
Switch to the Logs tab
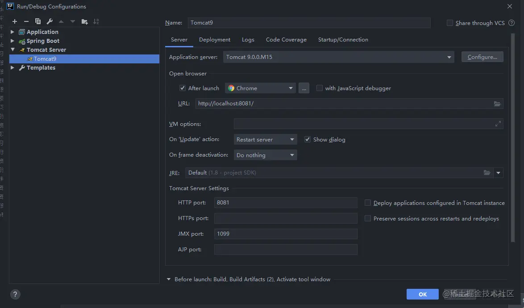[248, 40]
